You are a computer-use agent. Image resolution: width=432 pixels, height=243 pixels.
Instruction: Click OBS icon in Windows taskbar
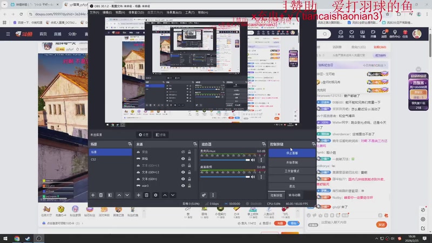coord(39,239)
